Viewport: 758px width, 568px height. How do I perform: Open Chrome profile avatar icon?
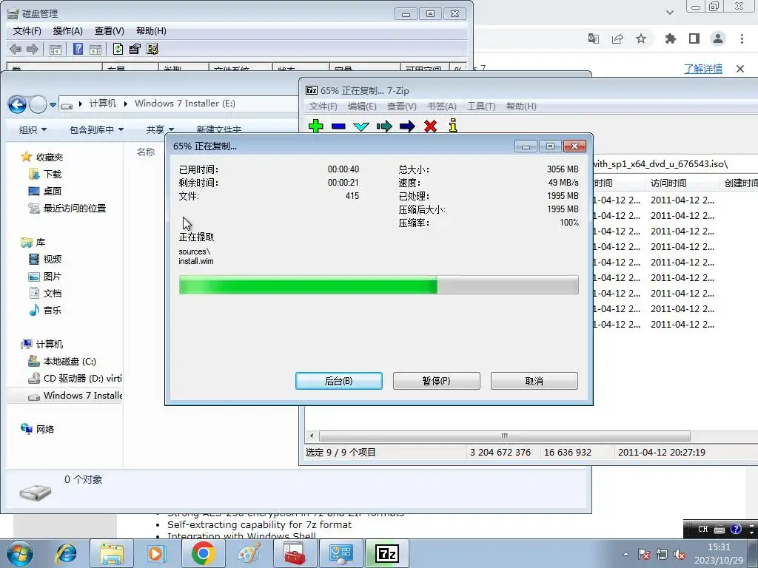[718, 38]
